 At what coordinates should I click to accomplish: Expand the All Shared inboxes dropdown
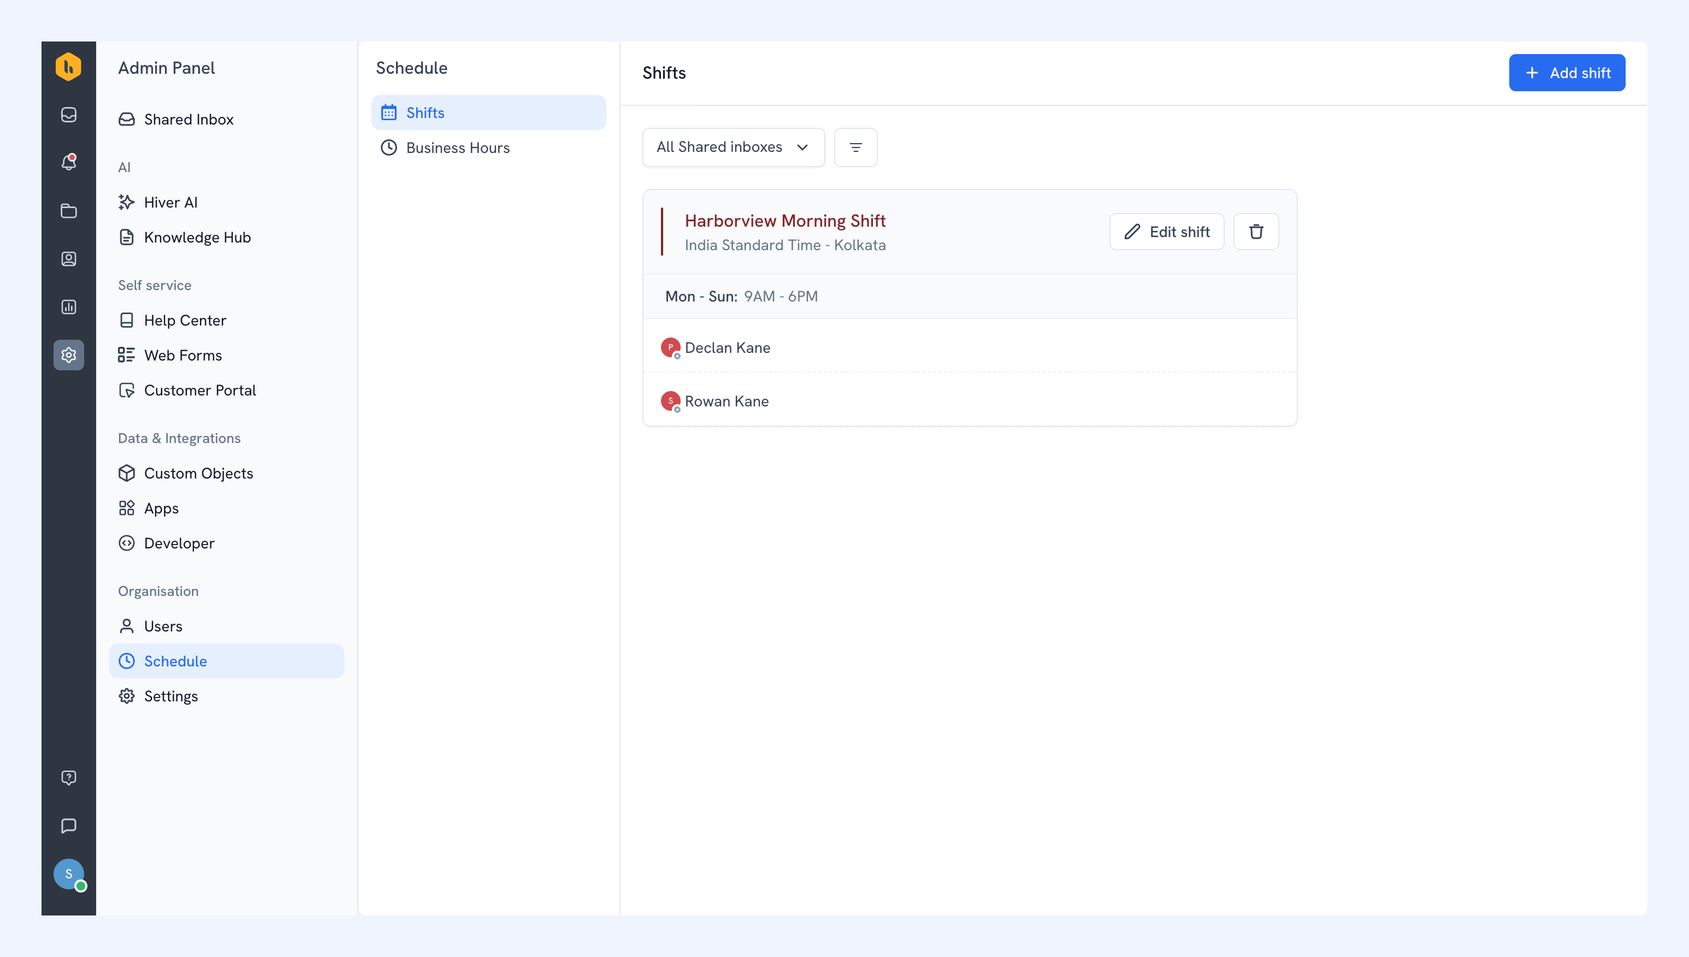(x=734, y=147)
